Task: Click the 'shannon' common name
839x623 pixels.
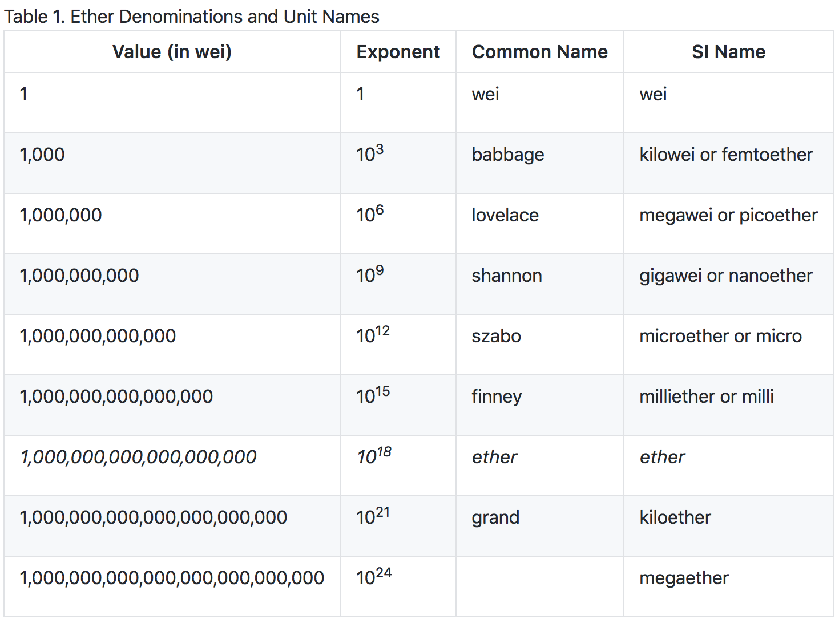Action: click(507, 276)
